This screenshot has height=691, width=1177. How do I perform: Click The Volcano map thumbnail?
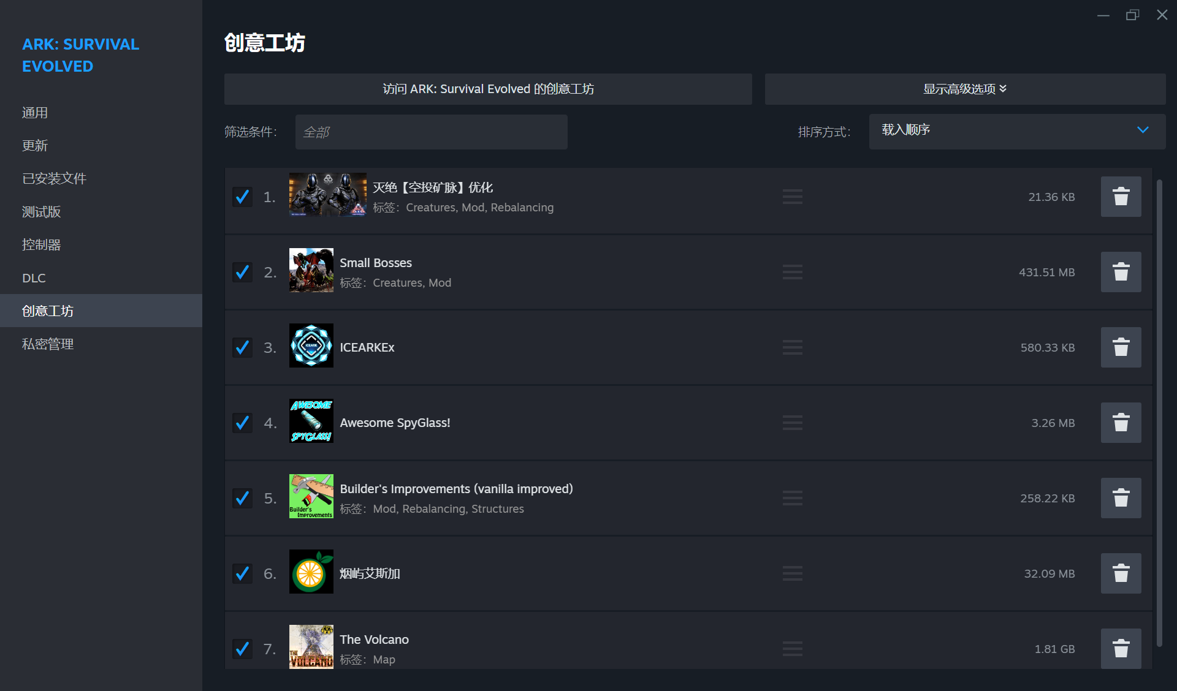tap(311, 647)
